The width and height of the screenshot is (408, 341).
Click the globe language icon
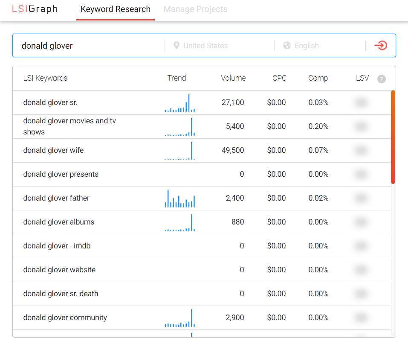pos(287,46)
